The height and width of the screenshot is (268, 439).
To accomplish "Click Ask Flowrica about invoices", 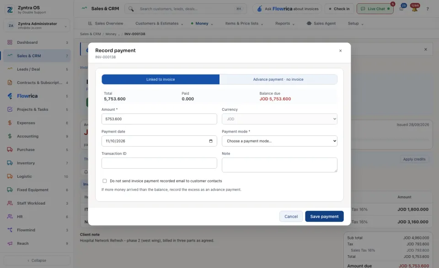I will [288, 9].
